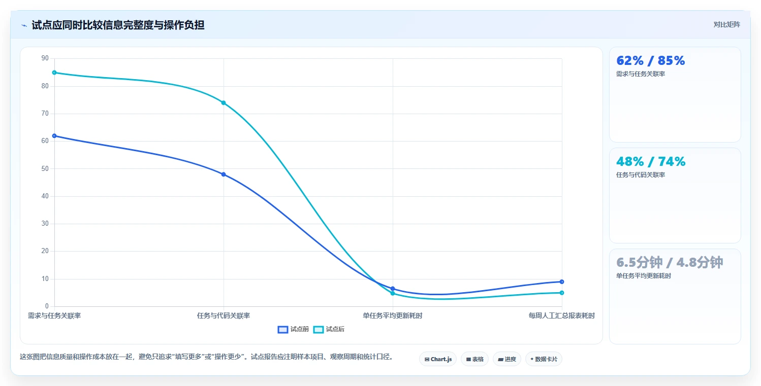Click the footer note about 信息质量和操作成本

point(206,357)
